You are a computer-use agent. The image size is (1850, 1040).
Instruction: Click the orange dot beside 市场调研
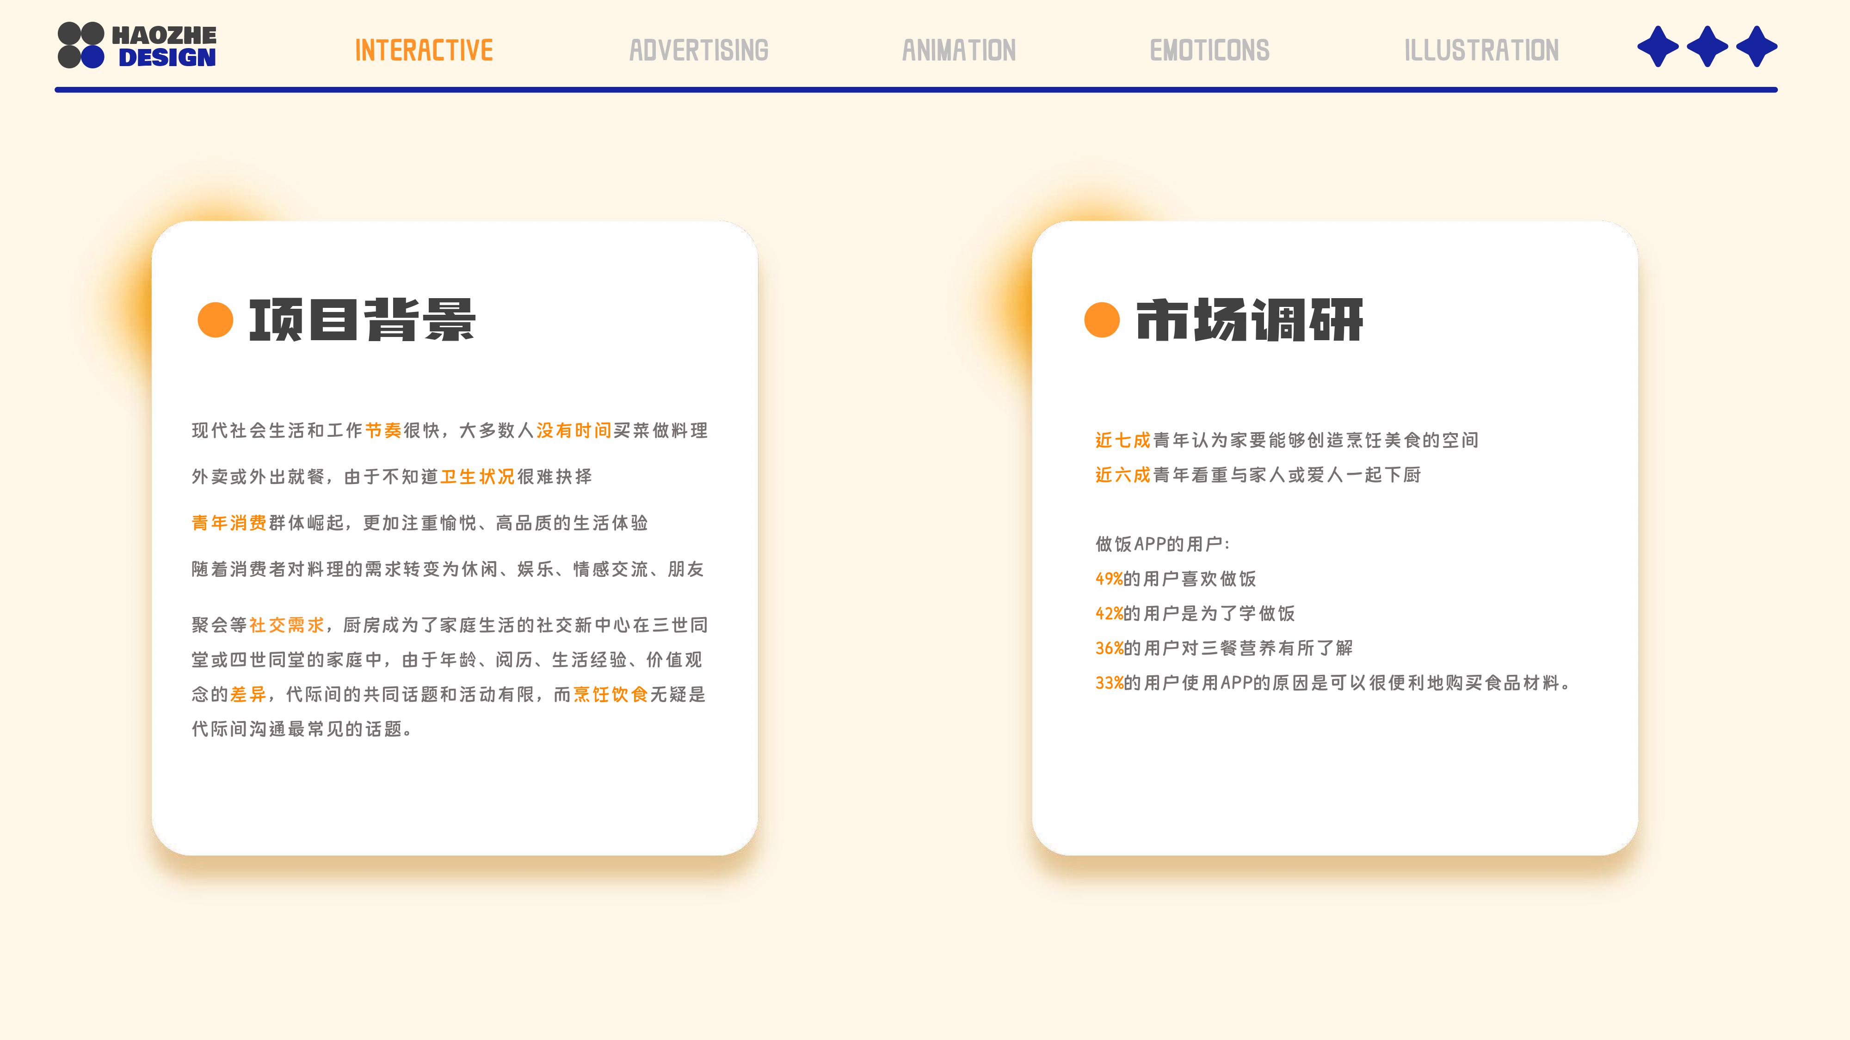coord(1103,319)
